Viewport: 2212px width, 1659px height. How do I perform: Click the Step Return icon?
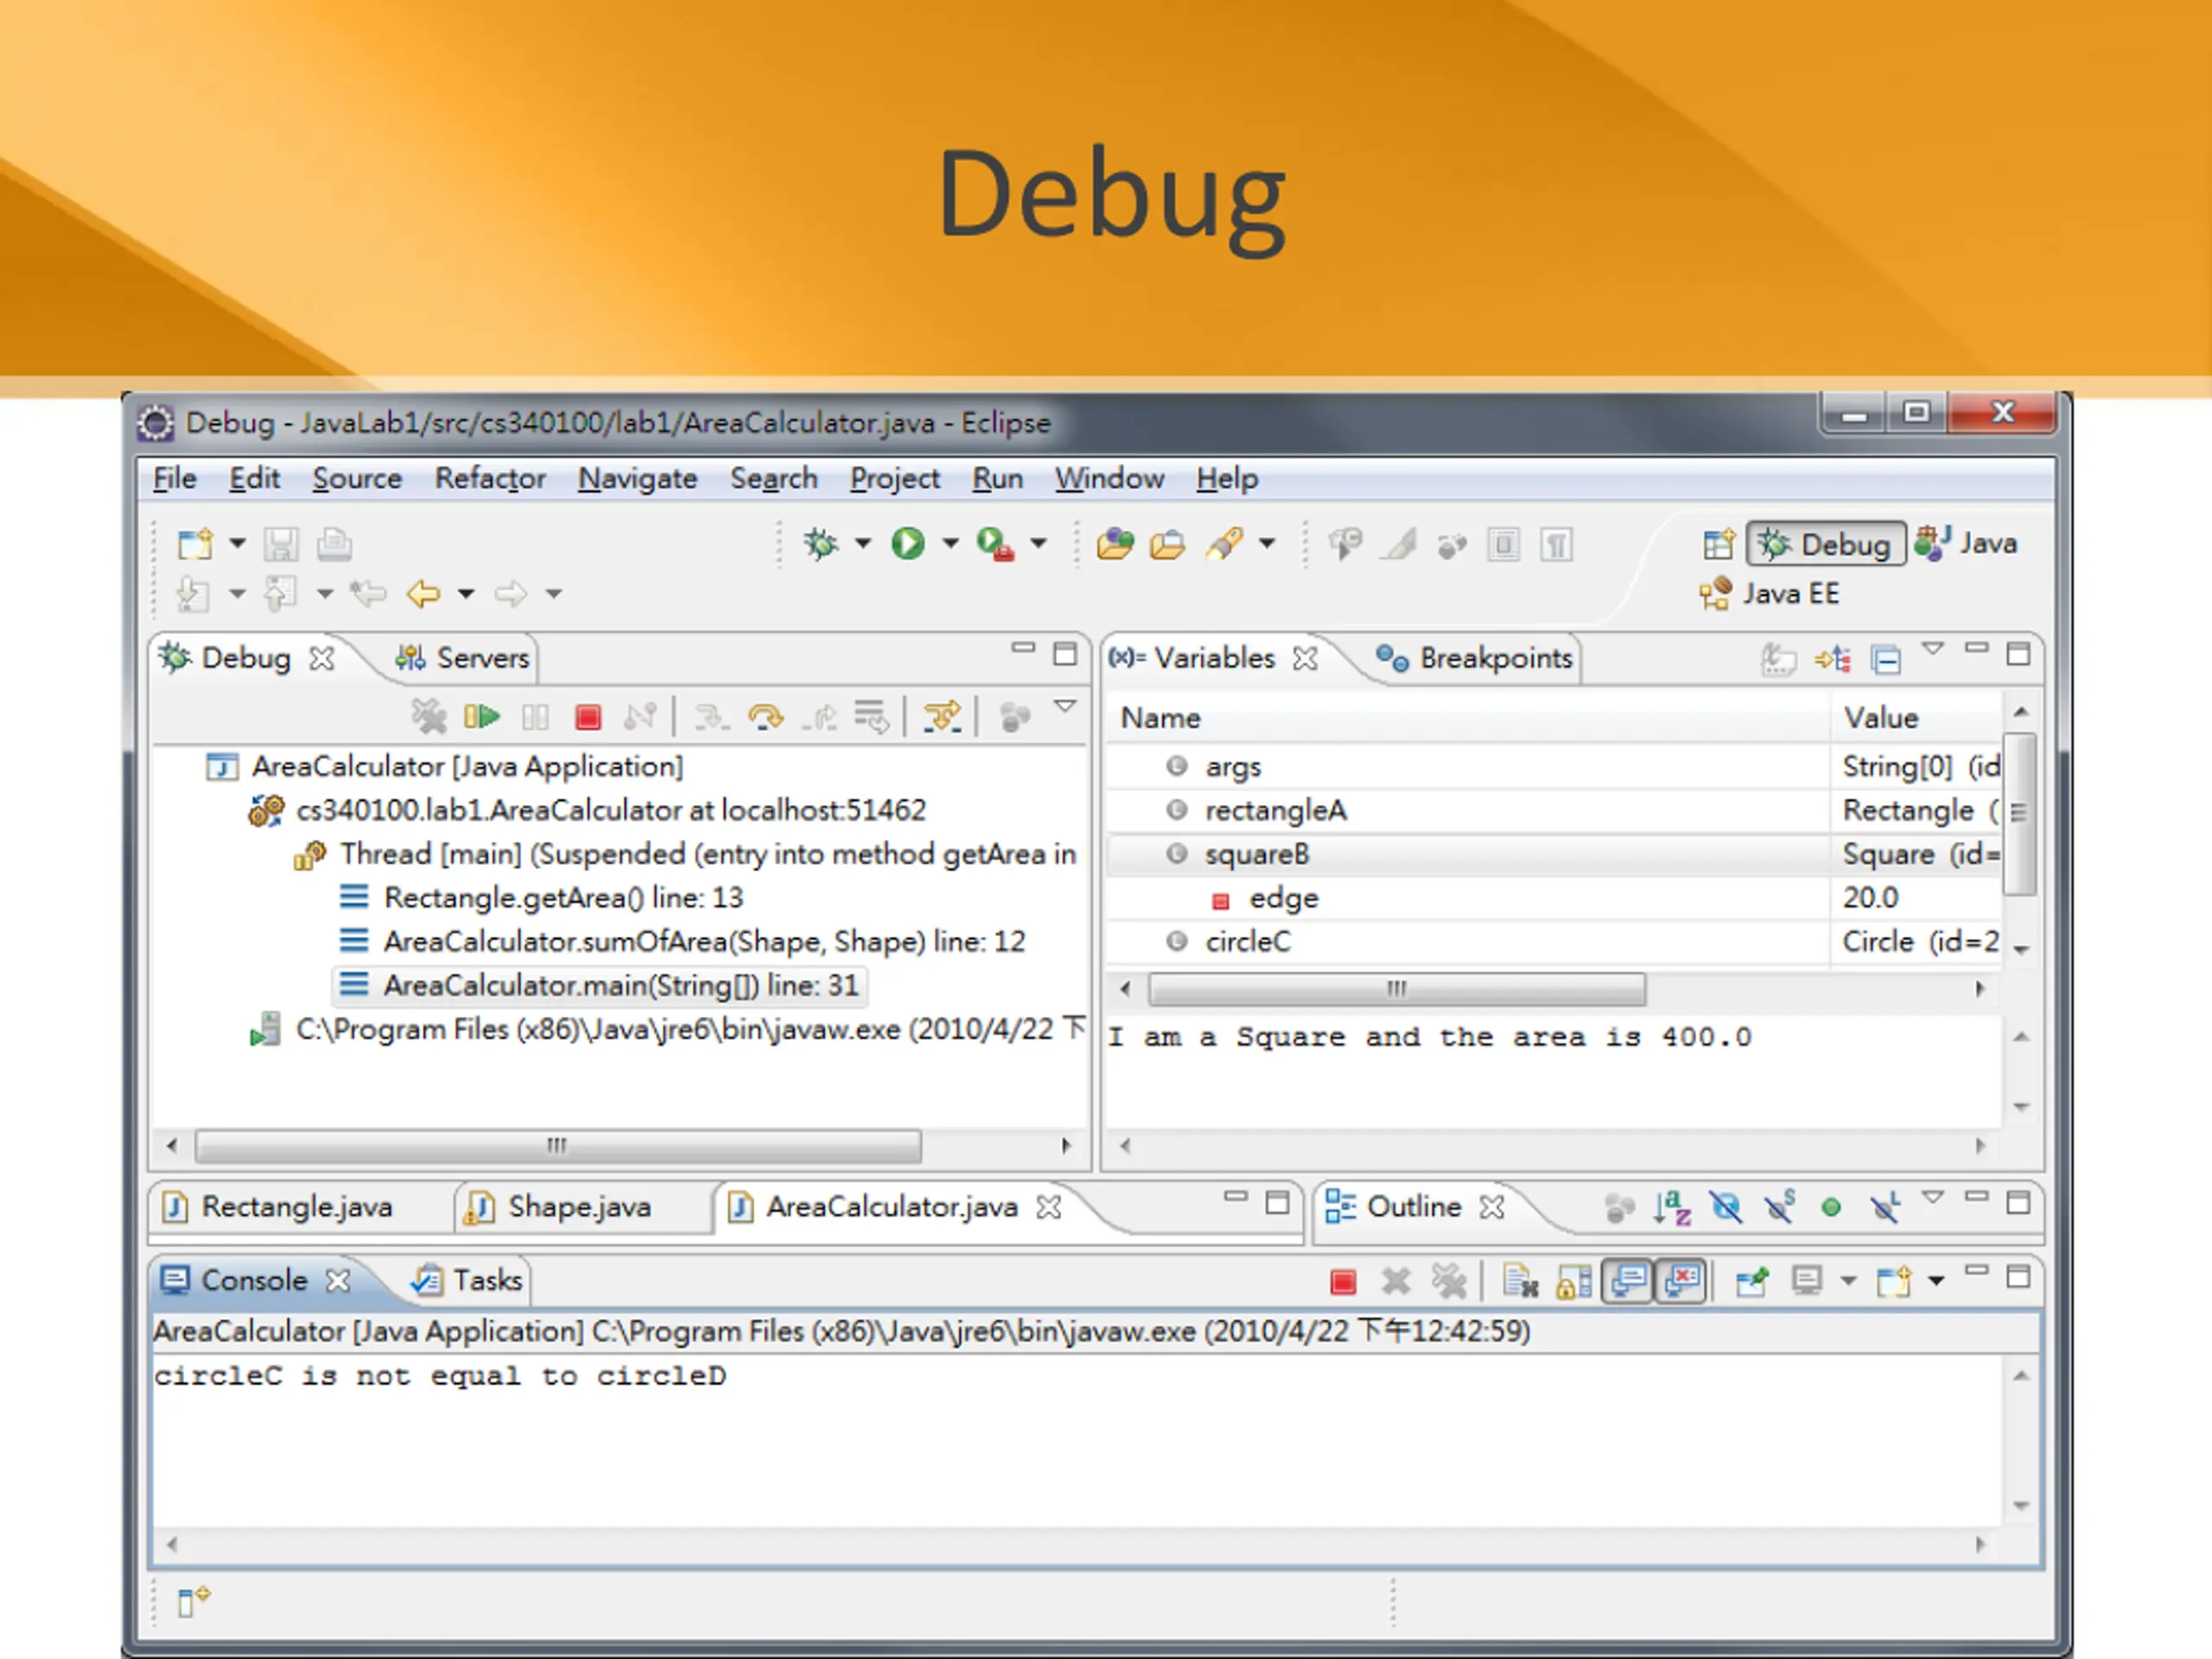819,716
